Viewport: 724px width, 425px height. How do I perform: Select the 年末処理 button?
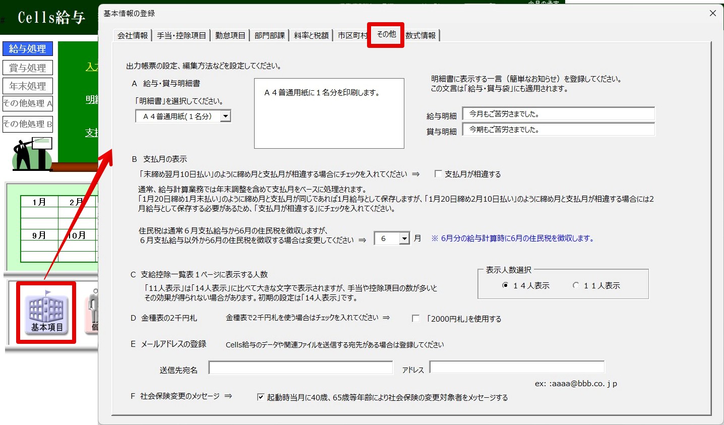coord(28,86)
